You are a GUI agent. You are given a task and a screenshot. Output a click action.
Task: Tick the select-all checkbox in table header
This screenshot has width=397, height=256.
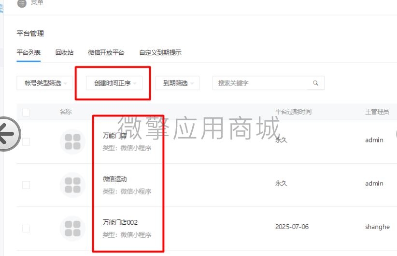coord(26,112)
